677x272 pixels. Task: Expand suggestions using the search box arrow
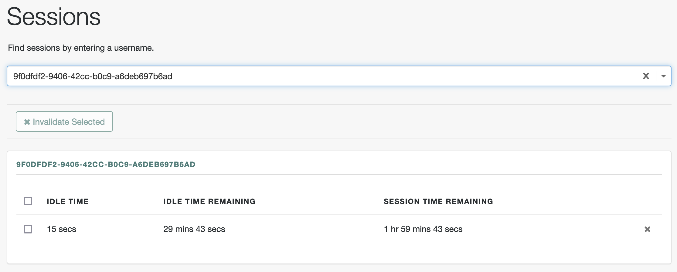(x=663, y=76)
